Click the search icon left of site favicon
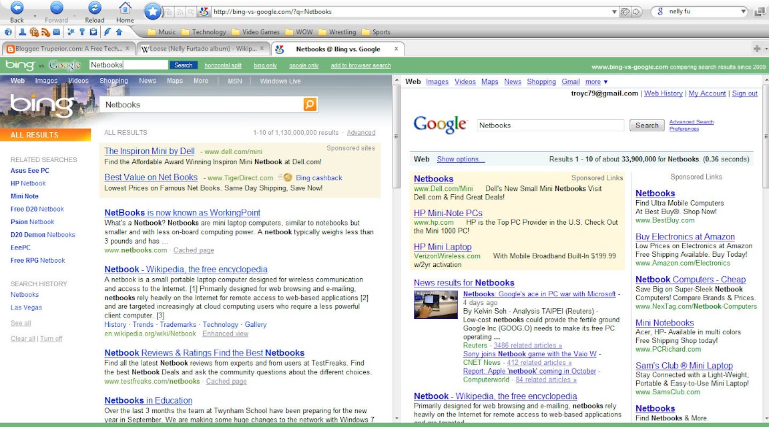The width and height of the screenshot is (769, 427). click(191, 12)
